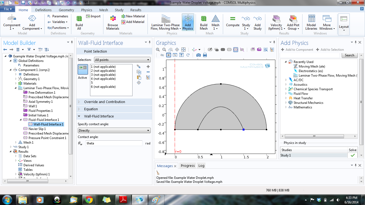The image size is (365, 205).
Task: Switch to the Definitions ribbon tab
Action: [43, 10]
